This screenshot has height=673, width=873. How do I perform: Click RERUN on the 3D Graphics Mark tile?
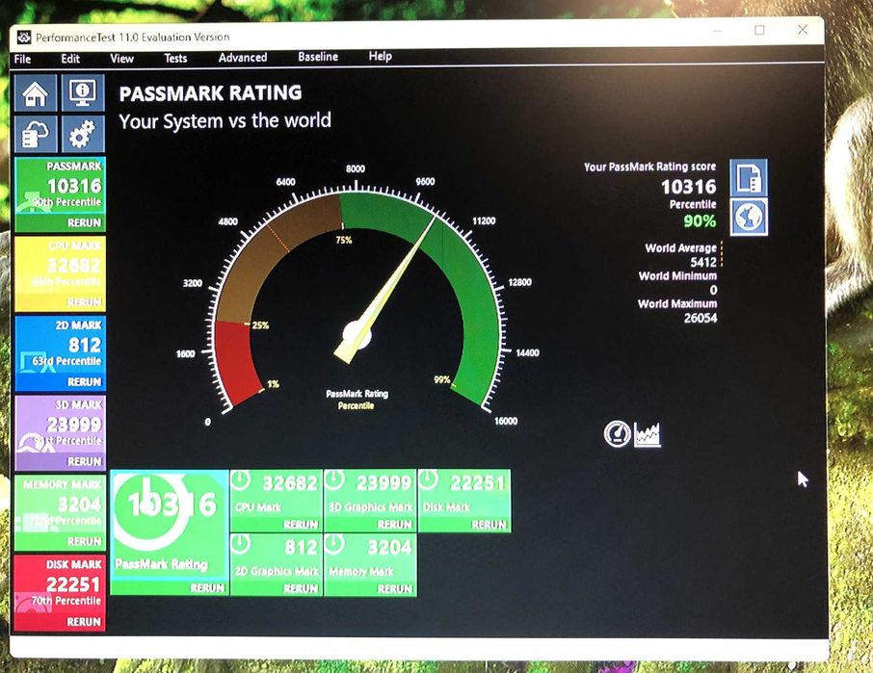[x=395, y=525]
